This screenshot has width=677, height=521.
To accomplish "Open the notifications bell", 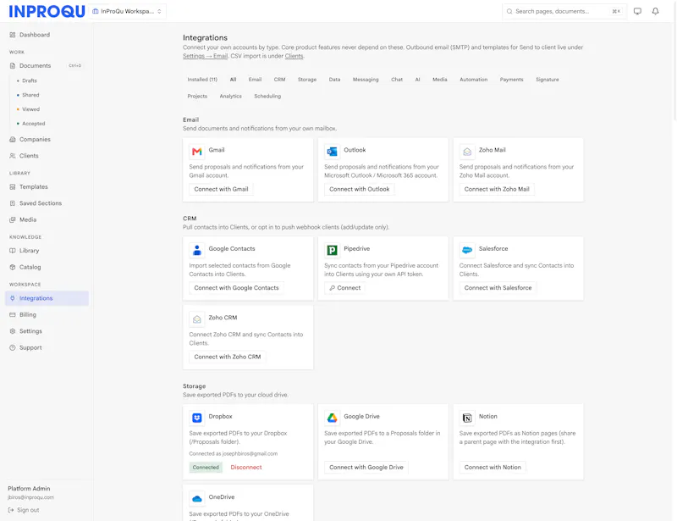I will (655, 11).
